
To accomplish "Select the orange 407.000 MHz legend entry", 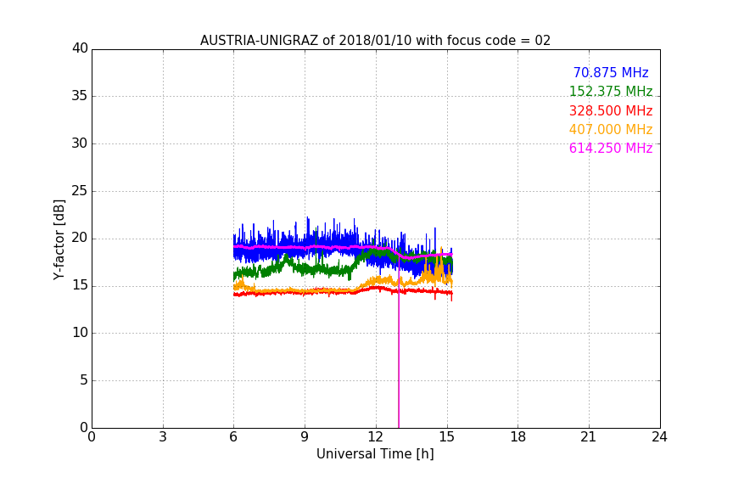I will pyautogui.click(x=610, y=130).
